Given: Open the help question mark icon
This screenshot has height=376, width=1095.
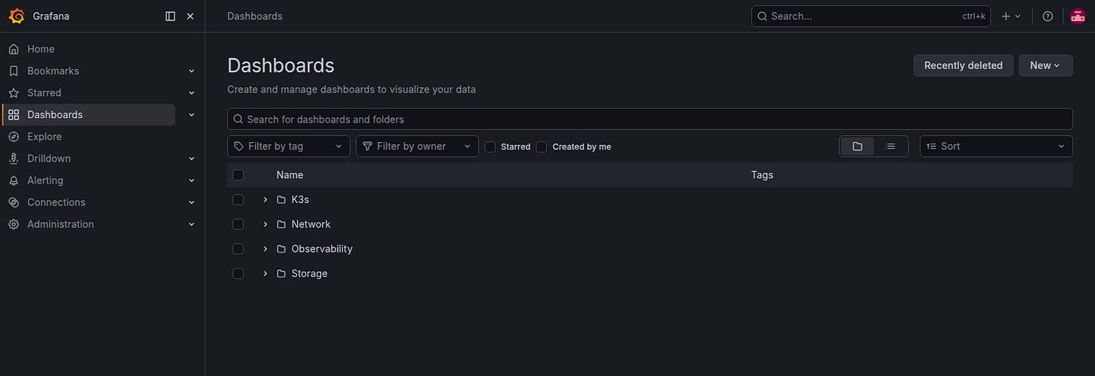Looking at the screenshot, I should (x=1048, y=16).
